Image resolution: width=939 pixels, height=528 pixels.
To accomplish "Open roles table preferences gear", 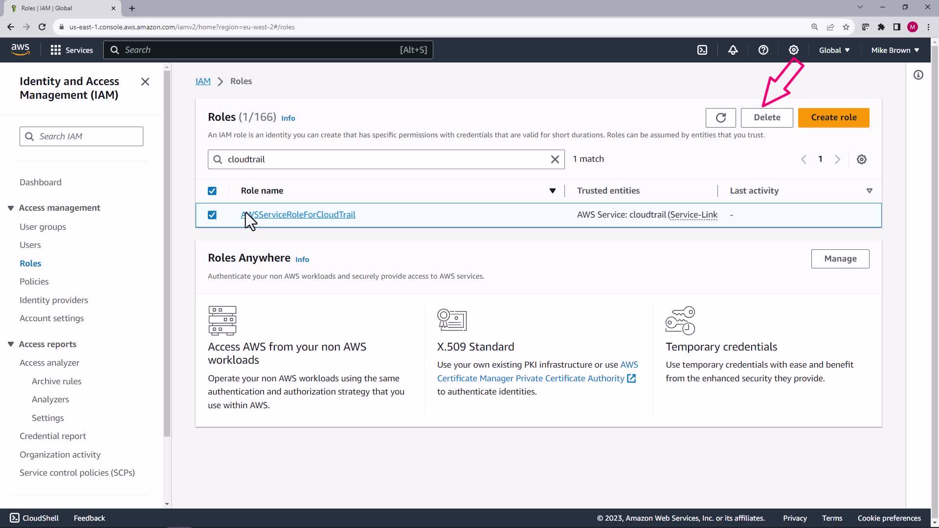I will click(x=861, y=159).
